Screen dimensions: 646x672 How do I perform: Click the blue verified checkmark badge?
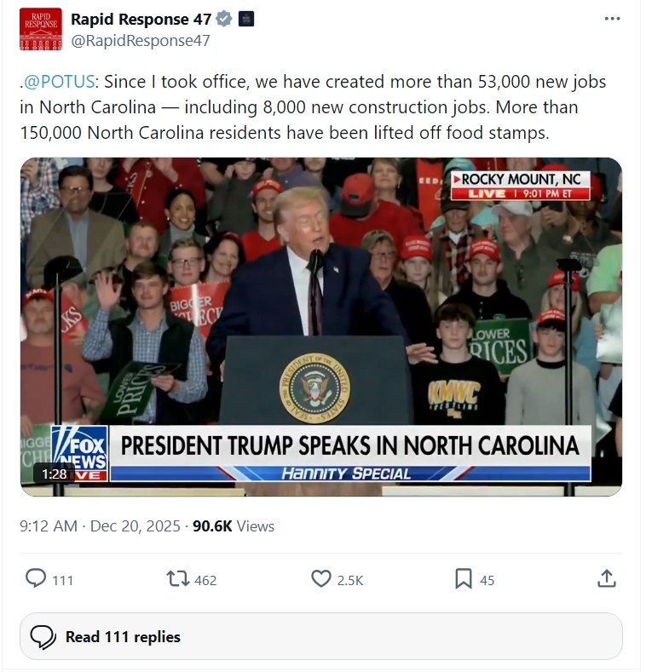coord(224,19)
